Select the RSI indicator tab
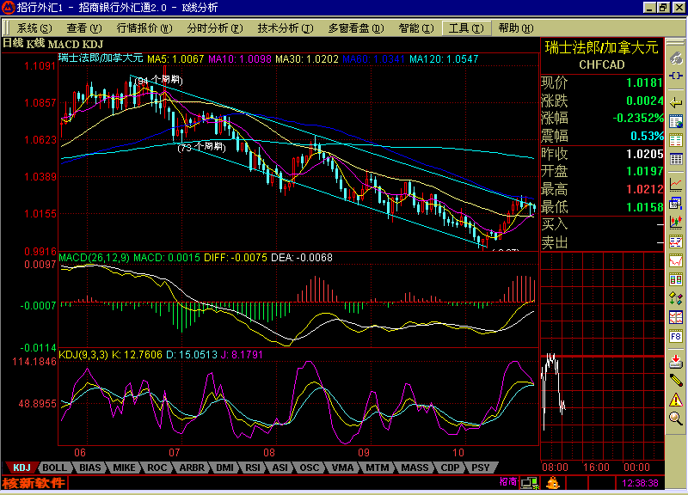 [x=253, y=467]
